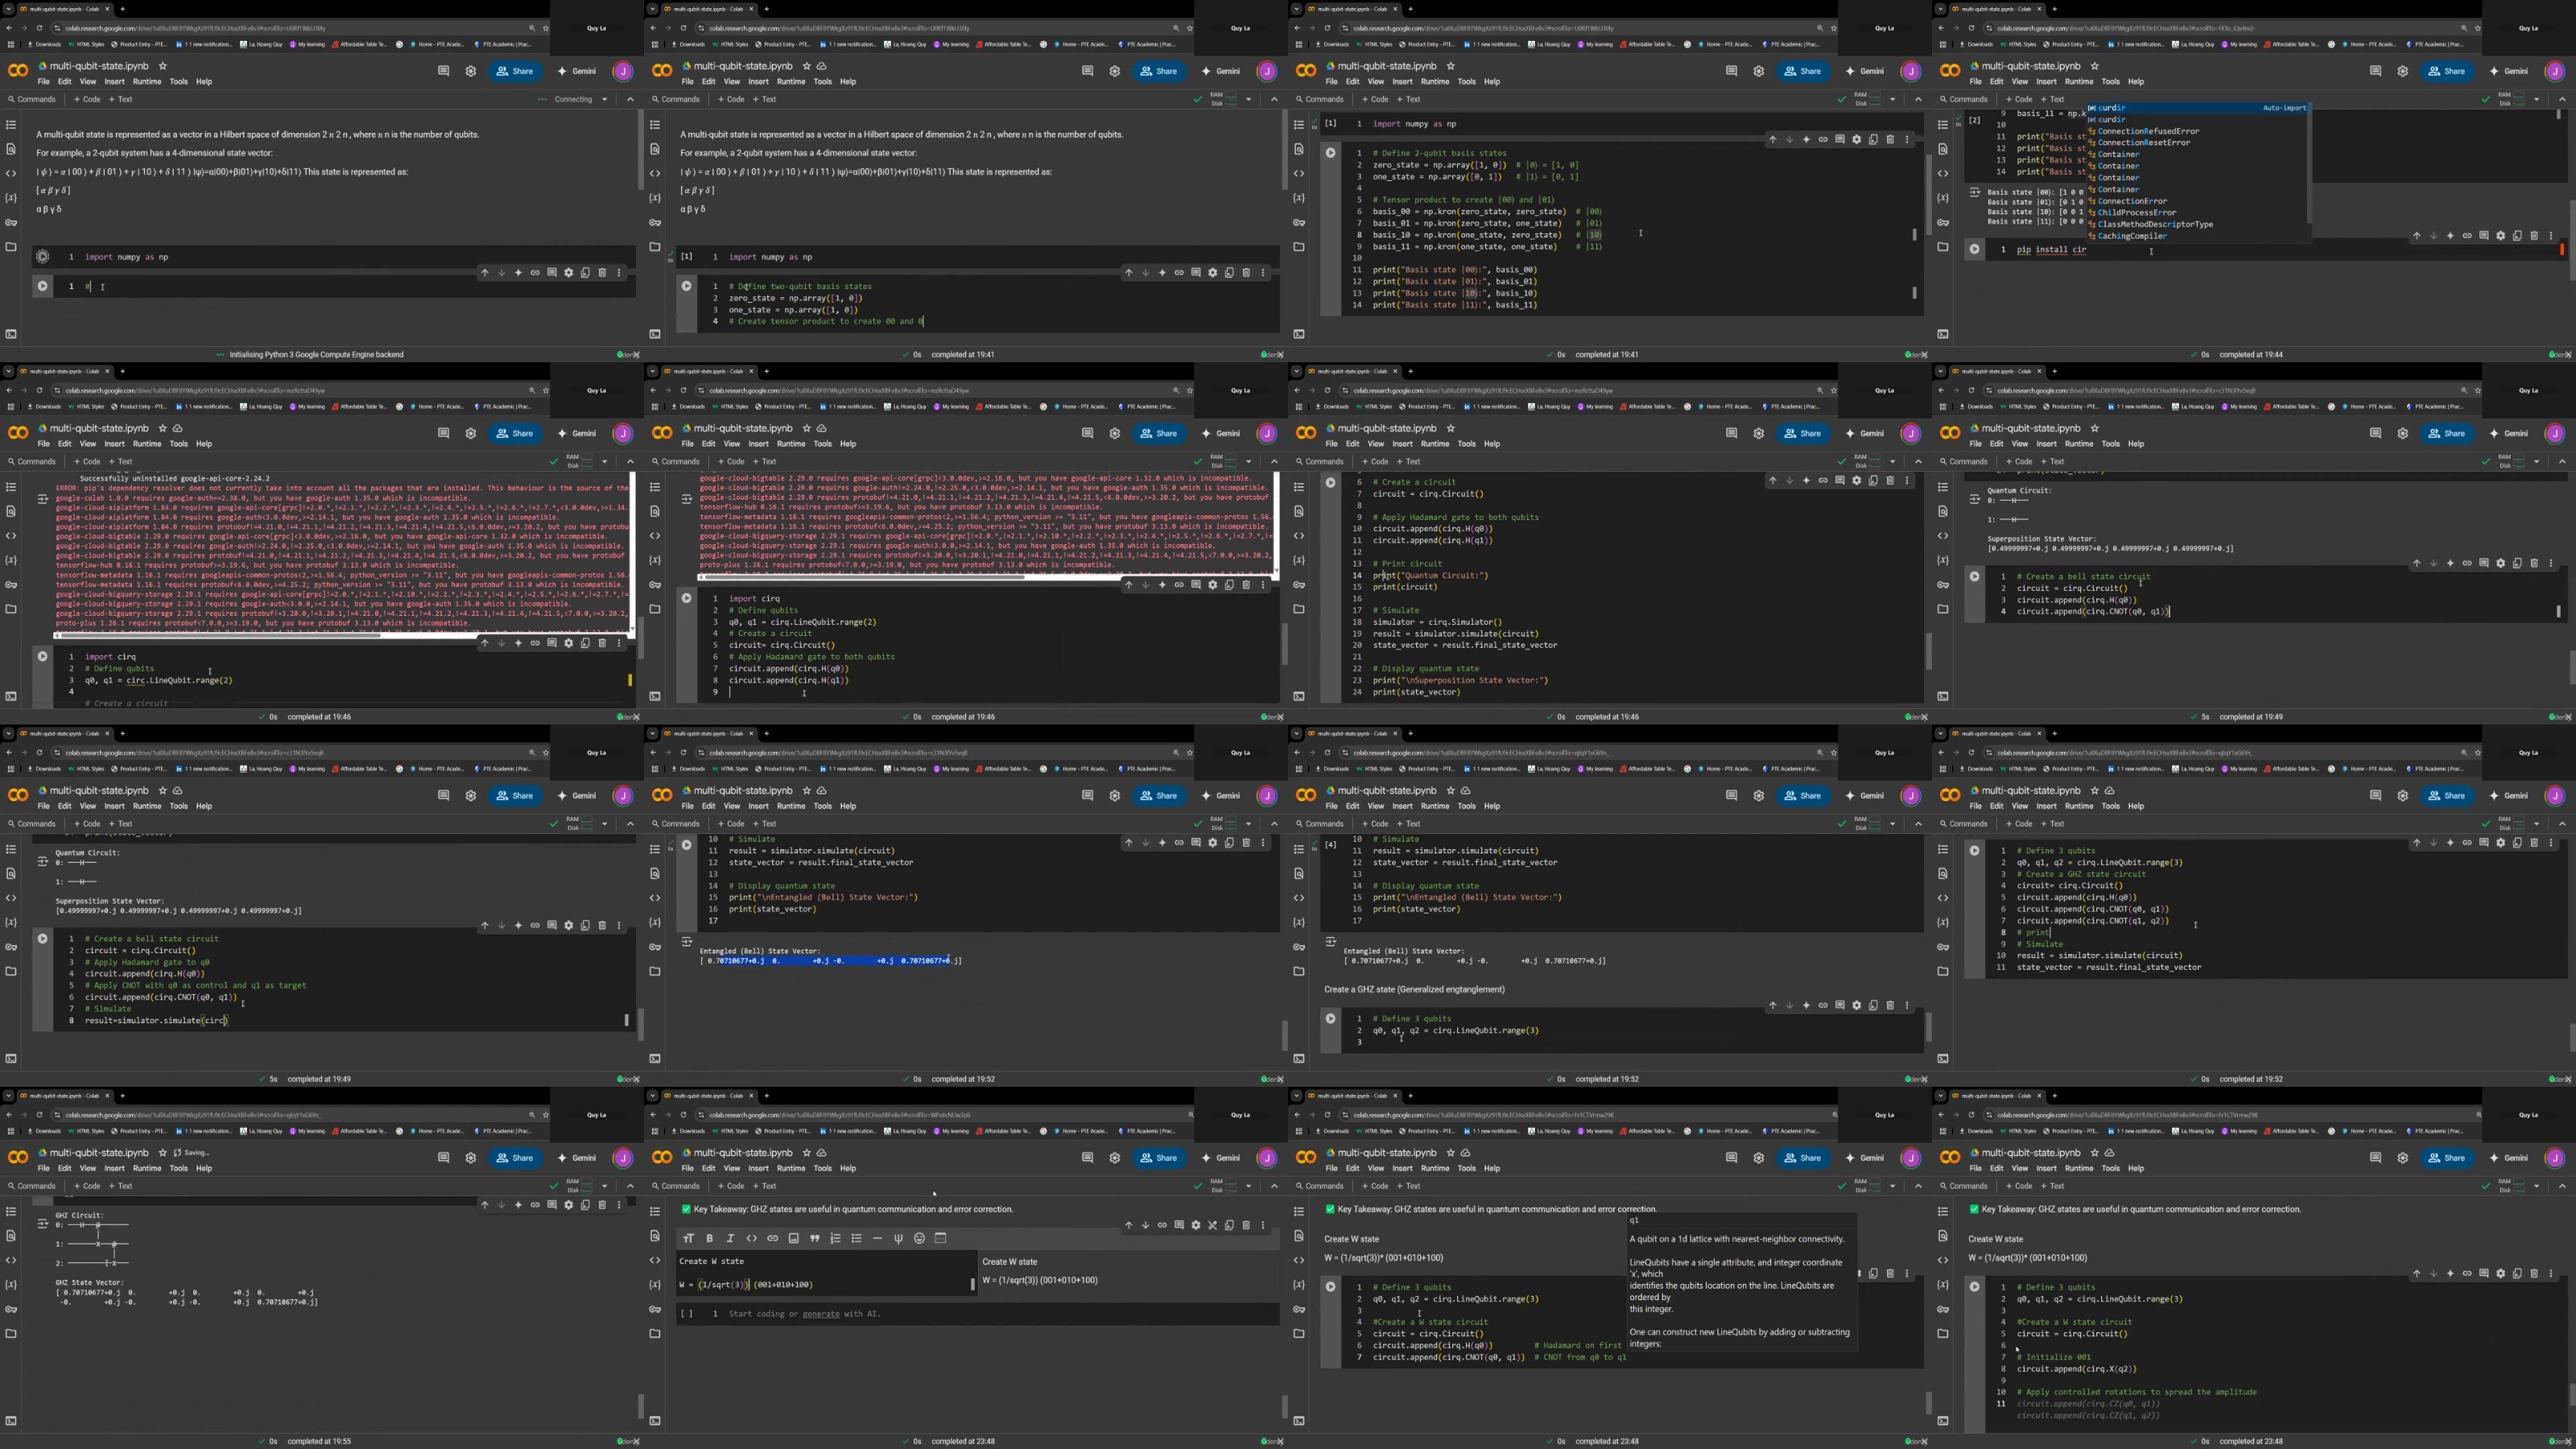Screen dimensions: 2576x1449
Task: Change preview layout in the markdown formatting toolbar
Action: tap(940, 1238)
